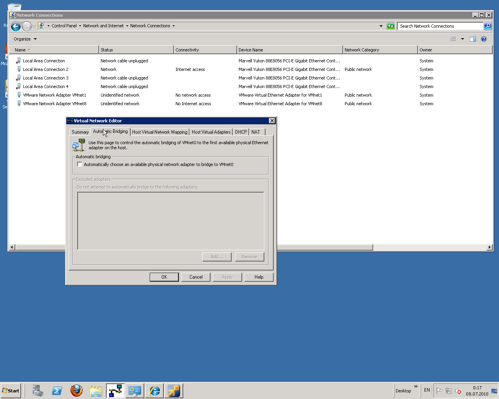Switch to VMware taskbar button
This screenshot has height=399, width=499.
point(174,390)
